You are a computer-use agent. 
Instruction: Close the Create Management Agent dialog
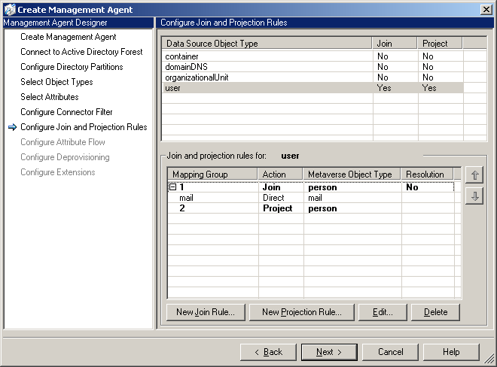click(486, 9)
